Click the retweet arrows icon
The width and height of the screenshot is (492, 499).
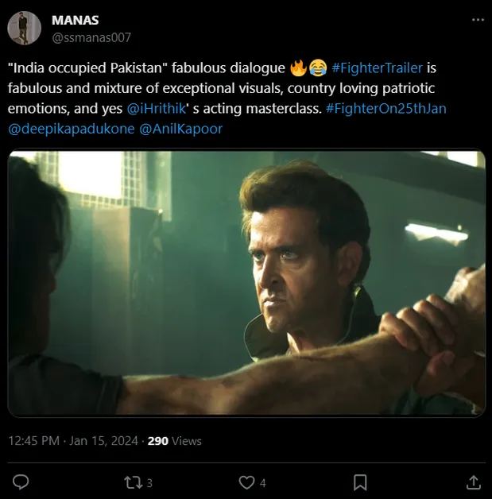[133, 482]
